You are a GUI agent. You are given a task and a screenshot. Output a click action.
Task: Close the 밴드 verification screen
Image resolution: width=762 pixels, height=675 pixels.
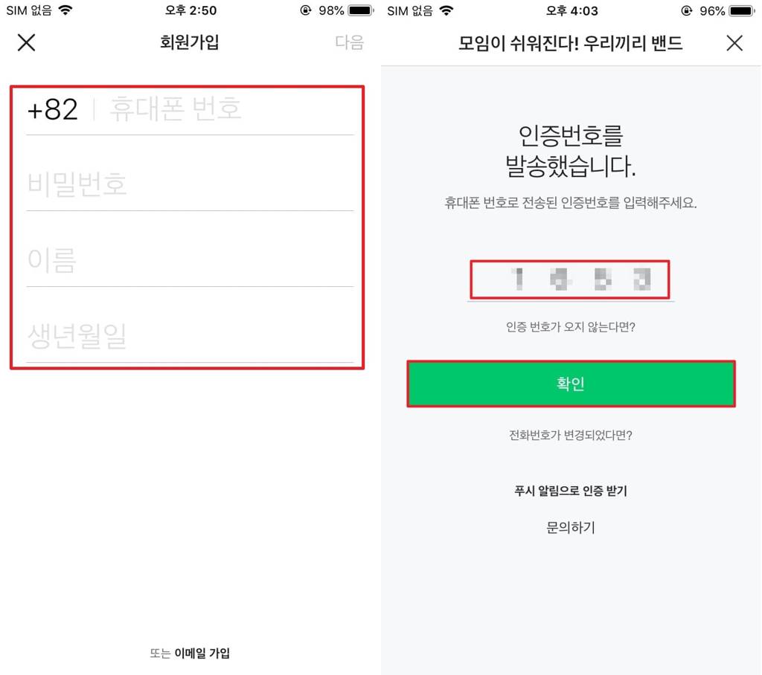click(x=734, y=42)
